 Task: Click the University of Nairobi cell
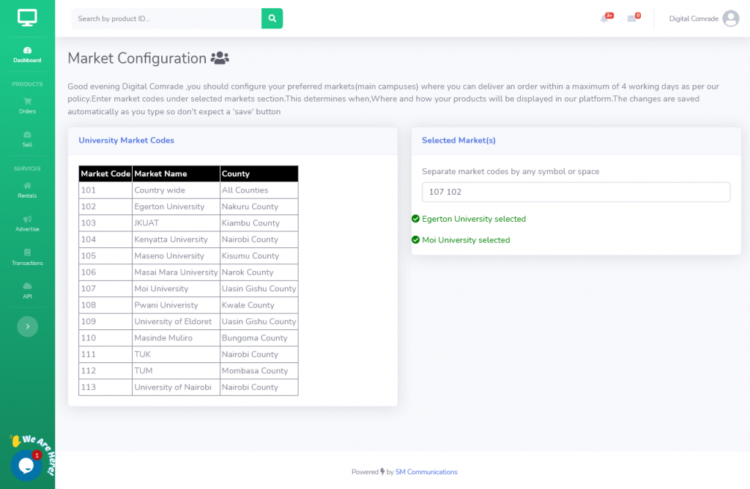176,387
